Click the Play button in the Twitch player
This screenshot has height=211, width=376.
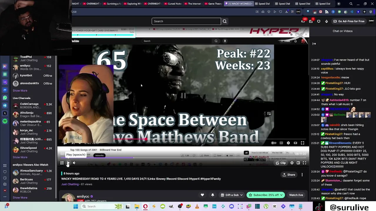[x=68, y=163]
